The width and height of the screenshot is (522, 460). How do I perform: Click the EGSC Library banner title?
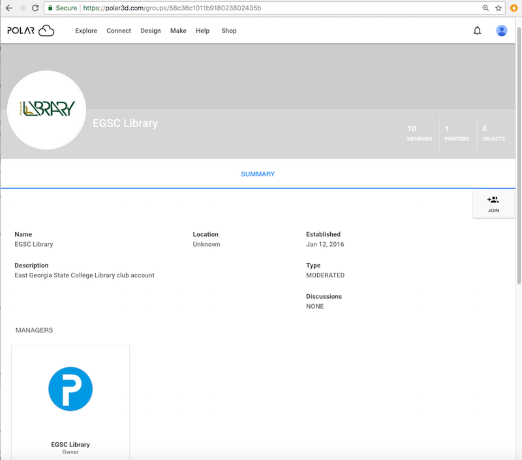pyautogui.click(x=125, y=123)
